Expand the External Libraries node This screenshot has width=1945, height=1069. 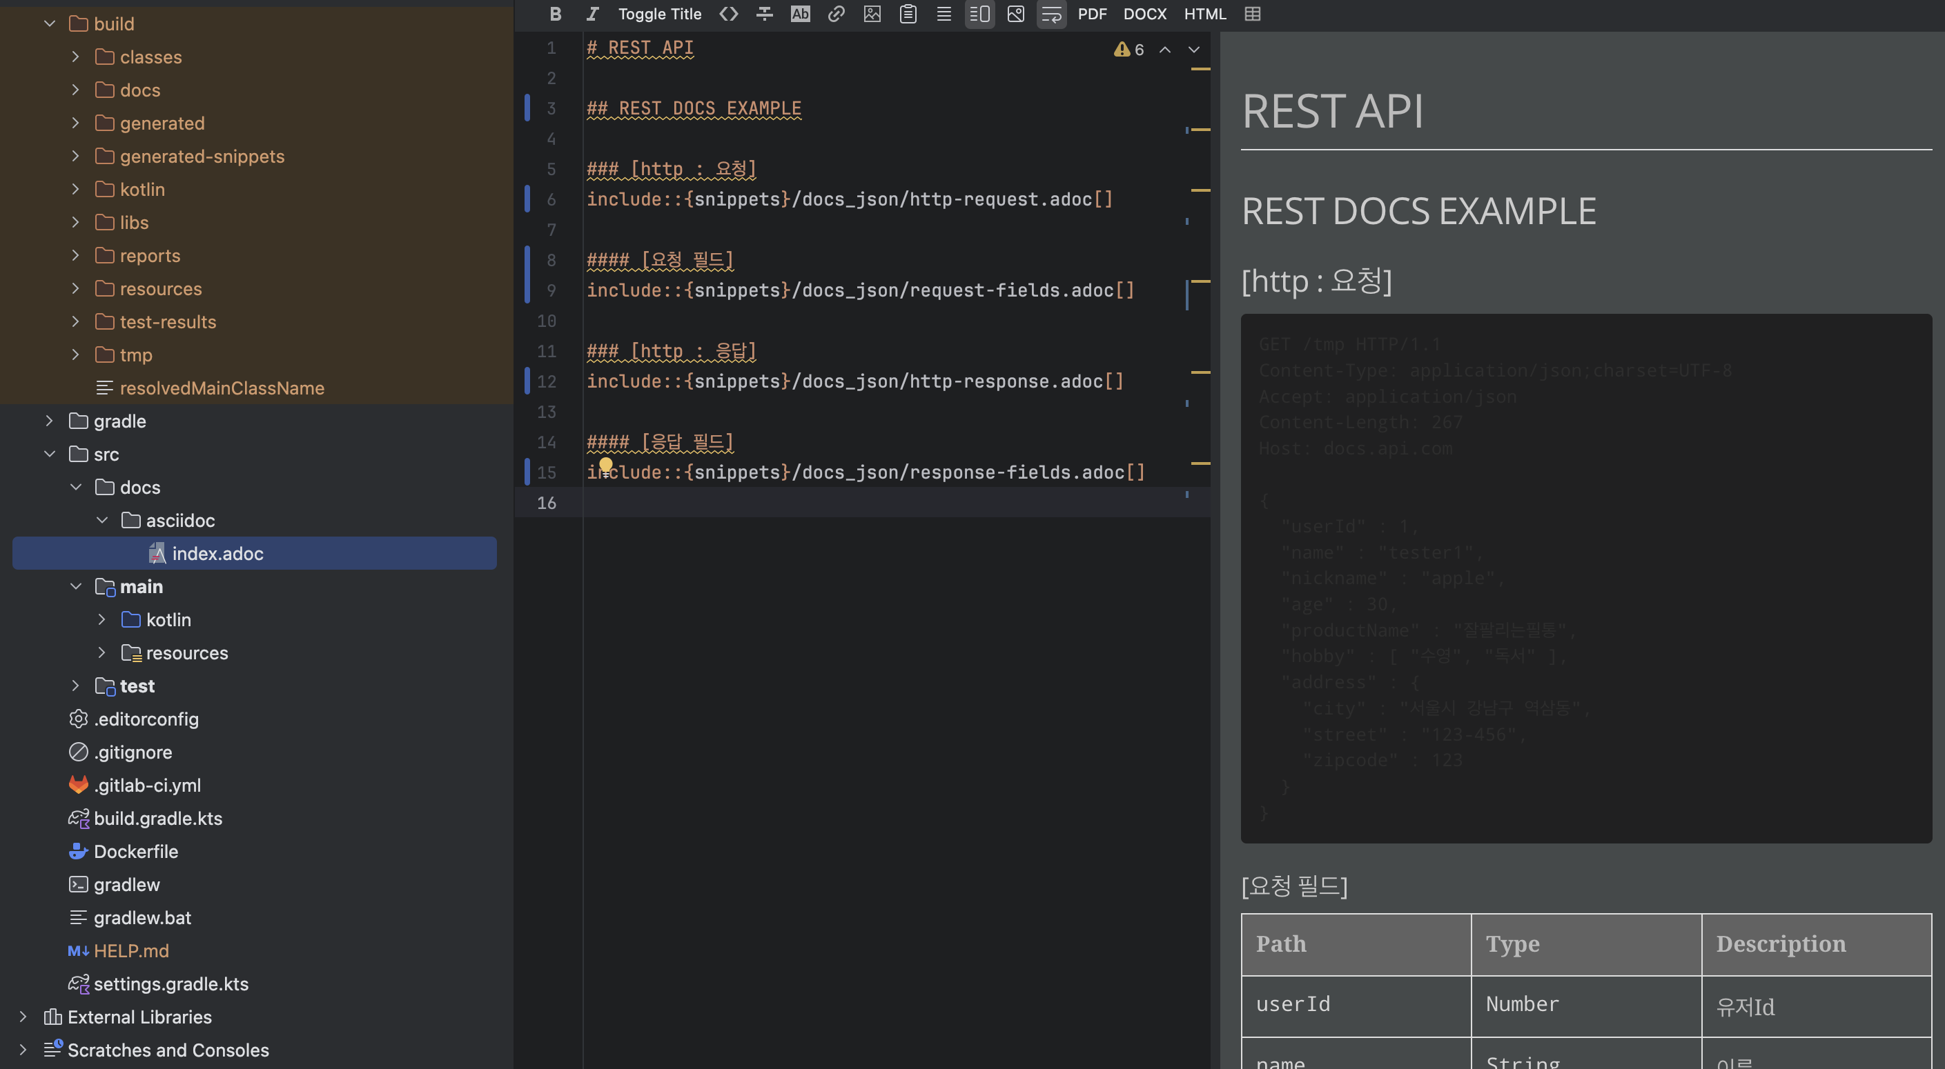(x=23, y=1017)
